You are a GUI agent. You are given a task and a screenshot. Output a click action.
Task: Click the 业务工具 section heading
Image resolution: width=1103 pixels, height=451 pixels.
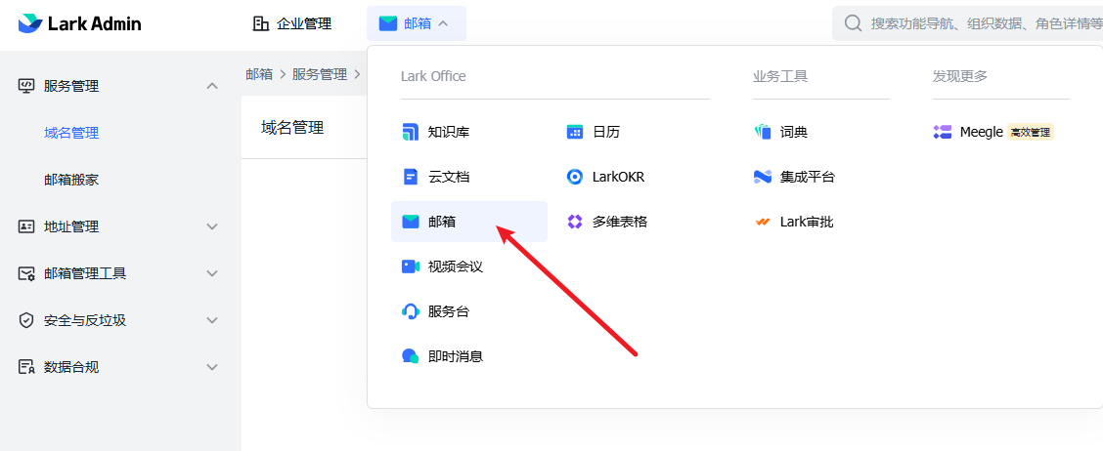tap(780, 76)
